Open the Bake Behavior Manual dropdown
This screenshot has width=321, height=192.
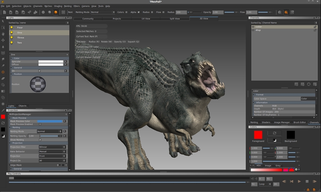52,152
